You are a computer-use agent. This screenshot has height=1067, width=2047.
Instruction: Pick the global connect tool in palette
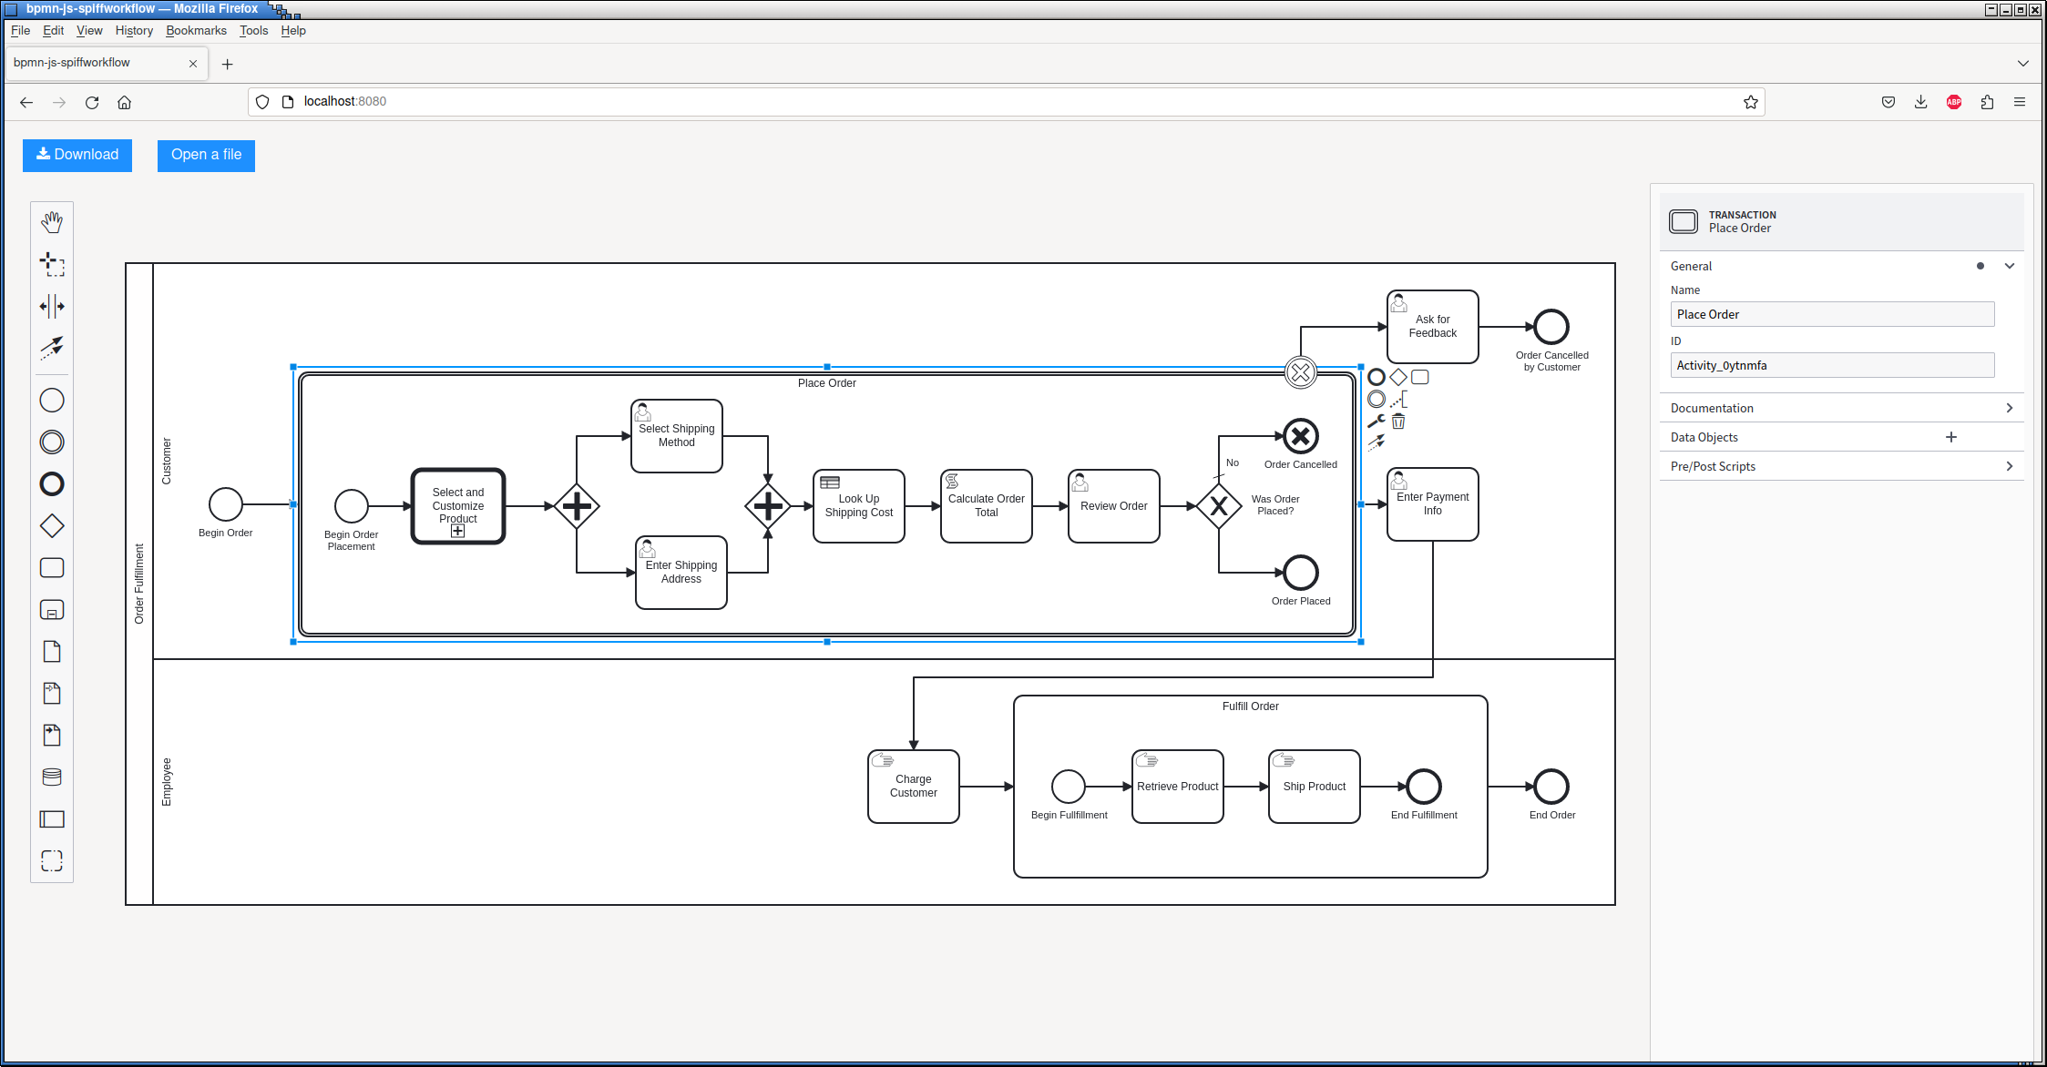(52, 348)
